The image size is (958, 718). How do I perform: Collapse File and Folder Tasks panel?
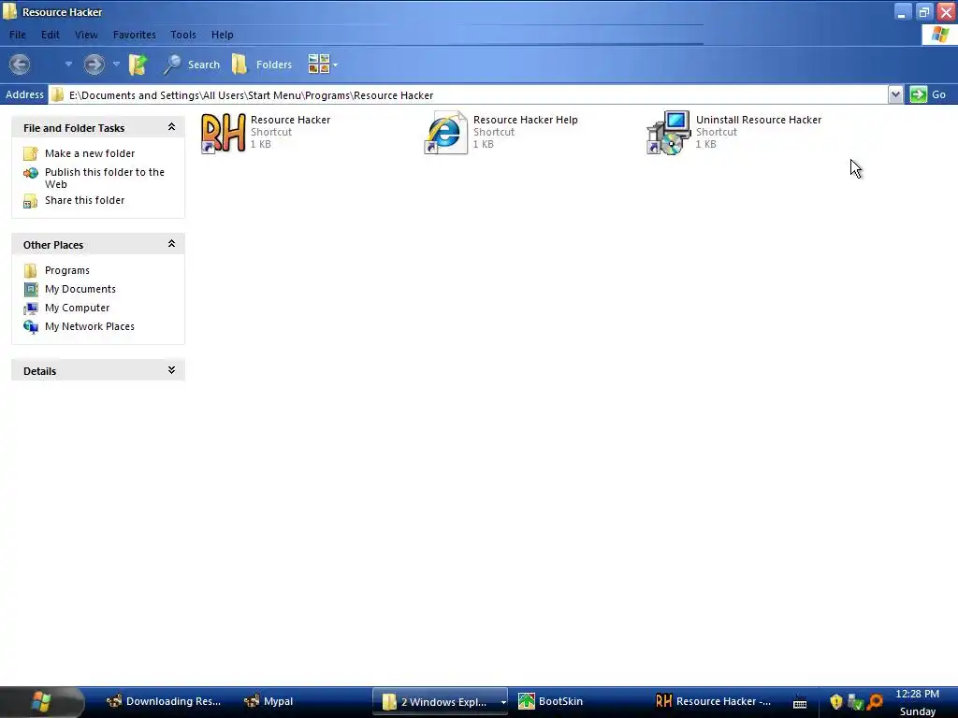click(172, 127)
